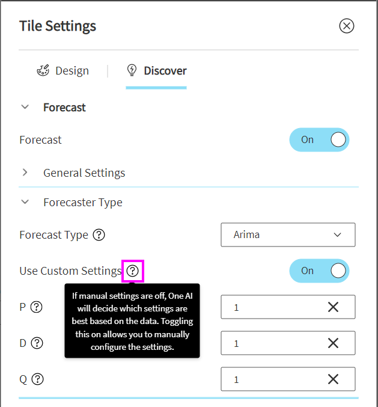Collapse the Forecast section
This screenshot has width=378, height=407.
click(25, 108)
